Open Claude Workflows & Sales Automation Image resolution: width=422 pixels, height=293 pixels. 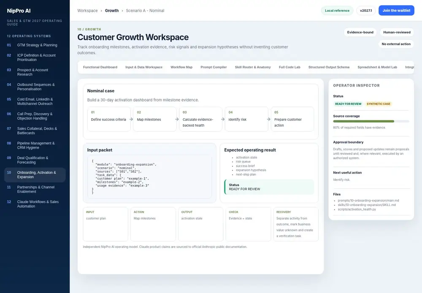tap(35, 204)
